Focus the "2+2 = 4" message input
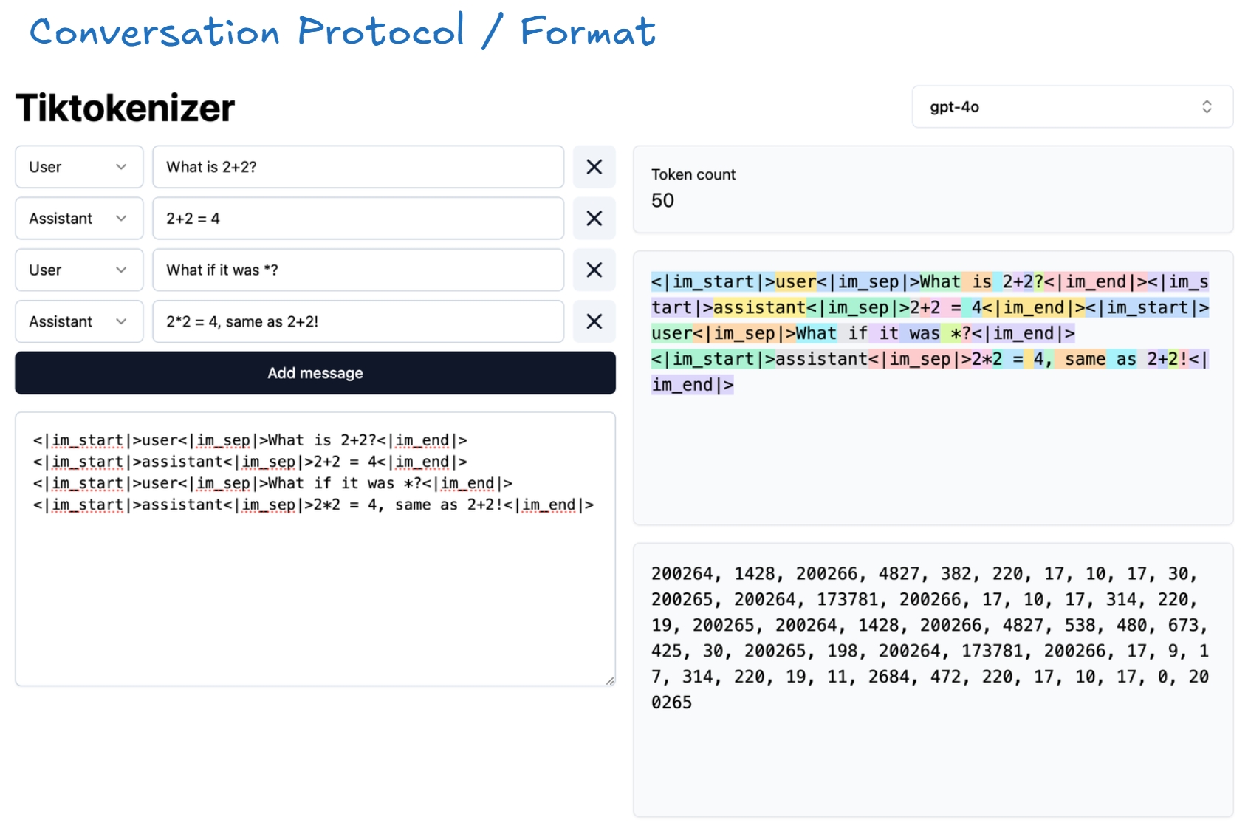Image resolution: width=1248 pixels, height=834 pixels. tap(358, 219)
